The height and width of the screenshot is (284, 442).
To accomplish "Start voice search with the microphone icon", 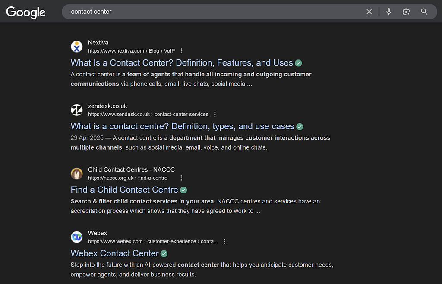I will (389, 12).
